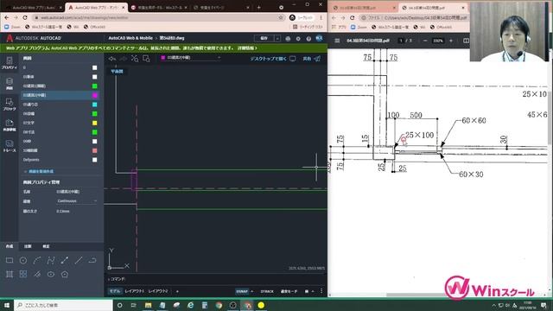Open File Explorer from the Windows taskbar
The image size is (553, 311).
(148, 305)
